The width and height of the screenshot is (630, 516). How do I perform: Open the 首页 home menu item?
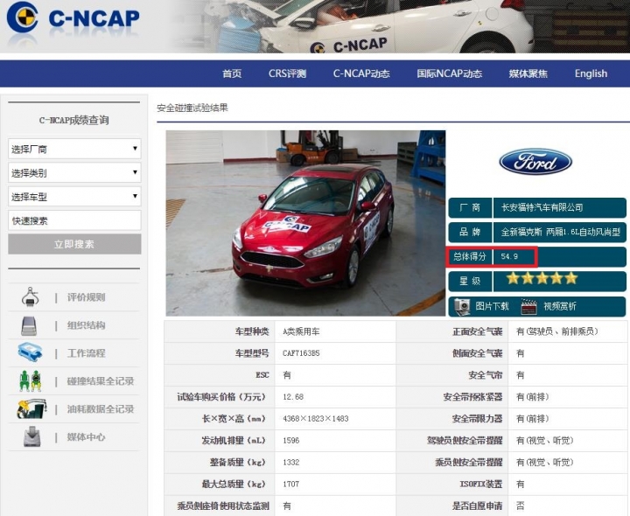coord(232,73)
